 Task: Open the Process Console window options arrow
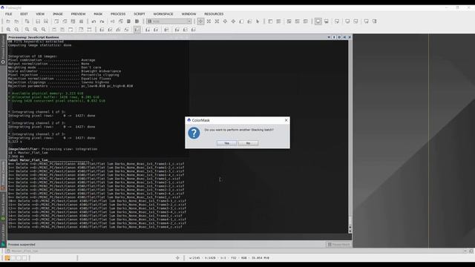click(329, 37)
